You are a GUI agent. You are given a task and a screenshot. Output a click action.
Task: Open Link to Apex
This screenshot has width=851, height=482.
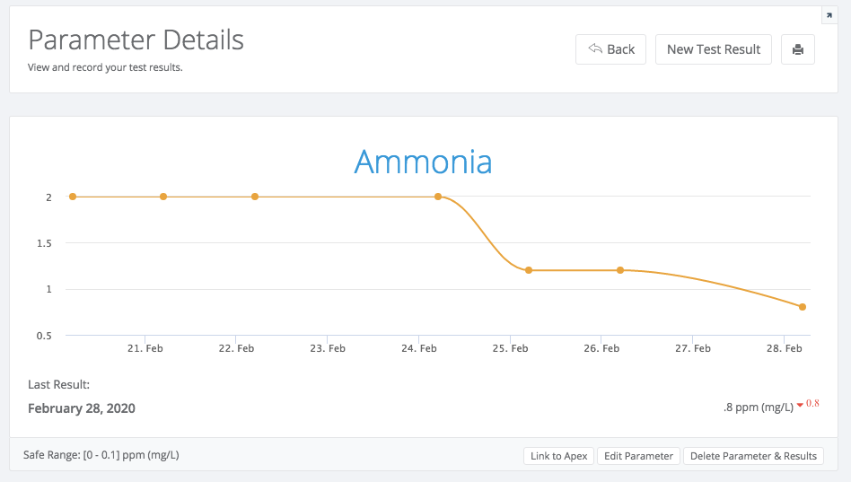point(558,456)
